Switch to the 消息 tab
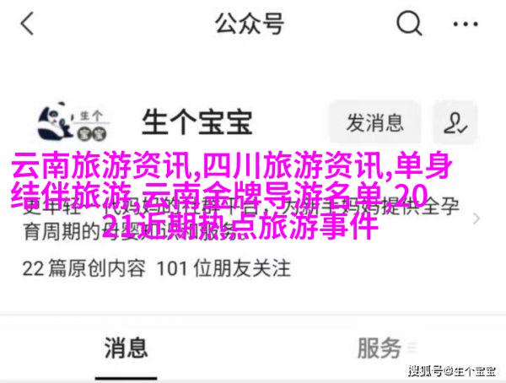Viewport: 506px width, 383px height. (x=126, y=348)
